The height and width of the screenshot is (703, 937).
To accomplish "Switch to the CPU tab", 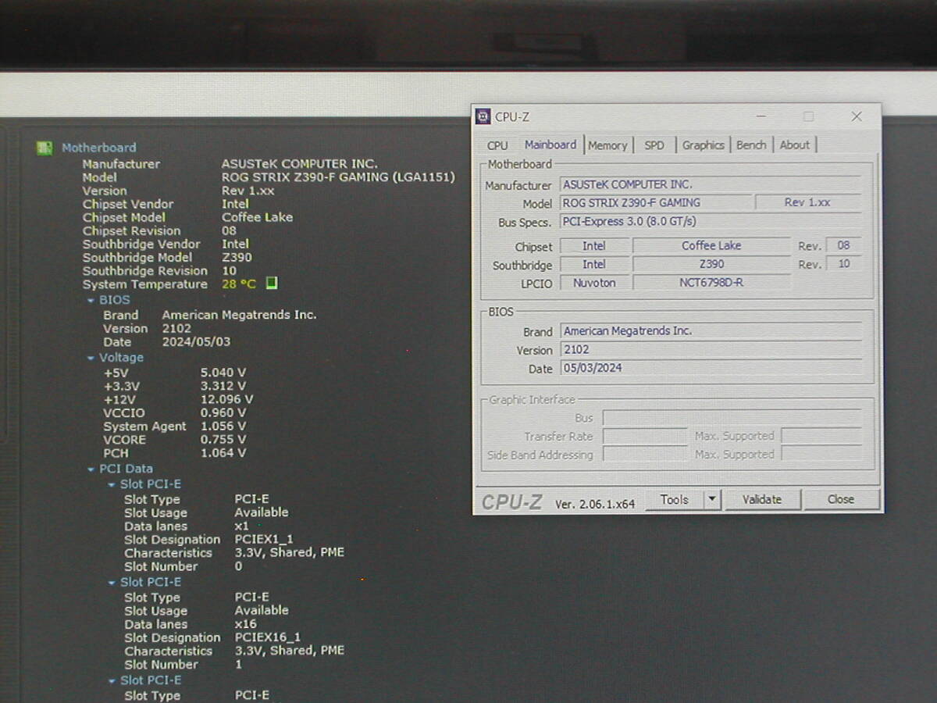I will 497,145.
